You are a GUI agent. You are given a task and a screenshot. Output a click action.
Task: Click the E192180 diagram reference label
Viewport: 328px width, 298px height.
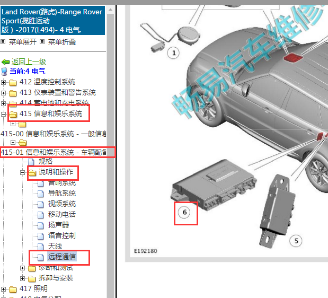(x=145, y=251)
